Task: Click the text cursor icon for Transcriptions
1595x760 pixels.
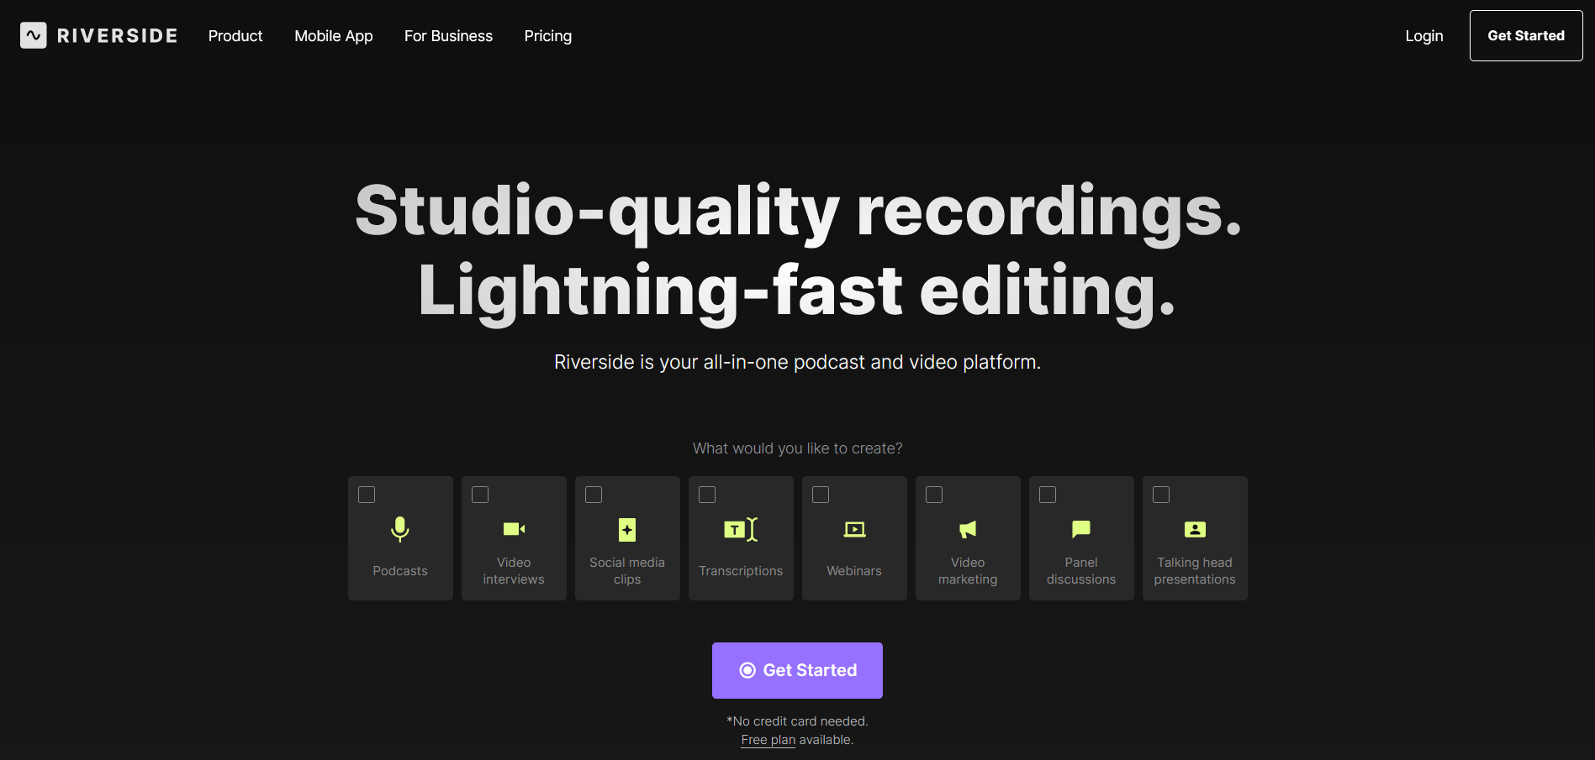Action: click(741, 529)
